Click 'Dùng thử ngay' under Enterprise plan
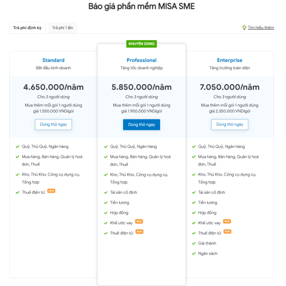This screenshot has width=286, height=286. [x=229, y=125]
